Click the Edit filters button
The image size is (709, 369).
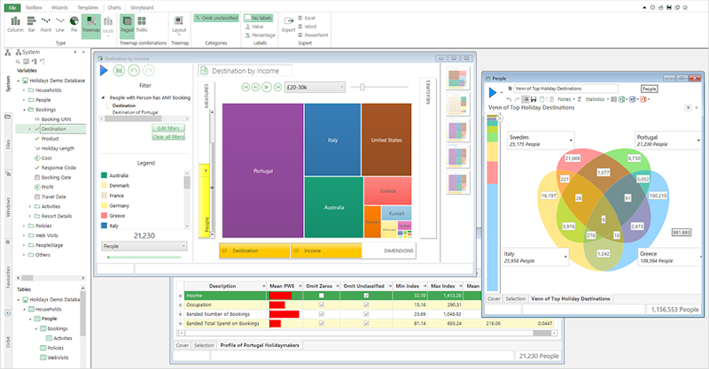tap(168, 128)
